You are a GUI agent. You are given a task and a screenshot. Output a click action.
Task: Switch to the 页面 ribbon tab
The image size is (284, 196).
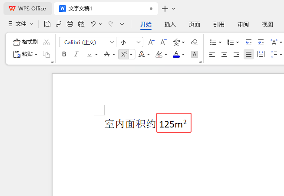point(195,24)
